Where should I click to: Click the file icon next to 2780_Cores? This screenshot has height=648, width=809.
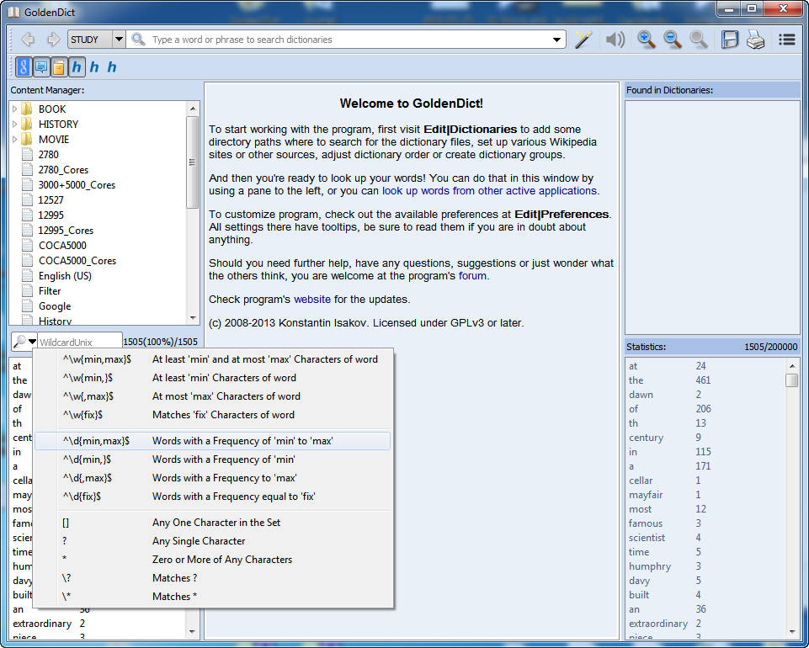tap(27, 169)
